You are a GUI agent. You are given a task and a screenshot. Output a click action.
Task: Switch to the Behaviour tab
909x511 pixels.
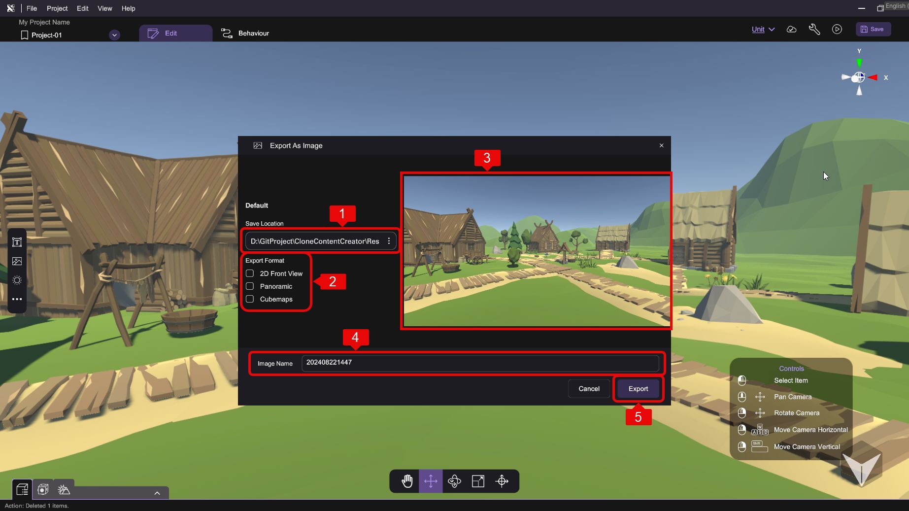tap(245, 33)
